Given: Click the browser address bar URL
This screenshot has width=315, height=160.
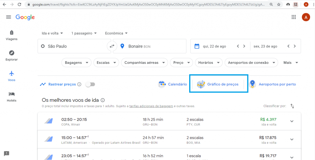Looking at the screenshot, I should (149, 4).
